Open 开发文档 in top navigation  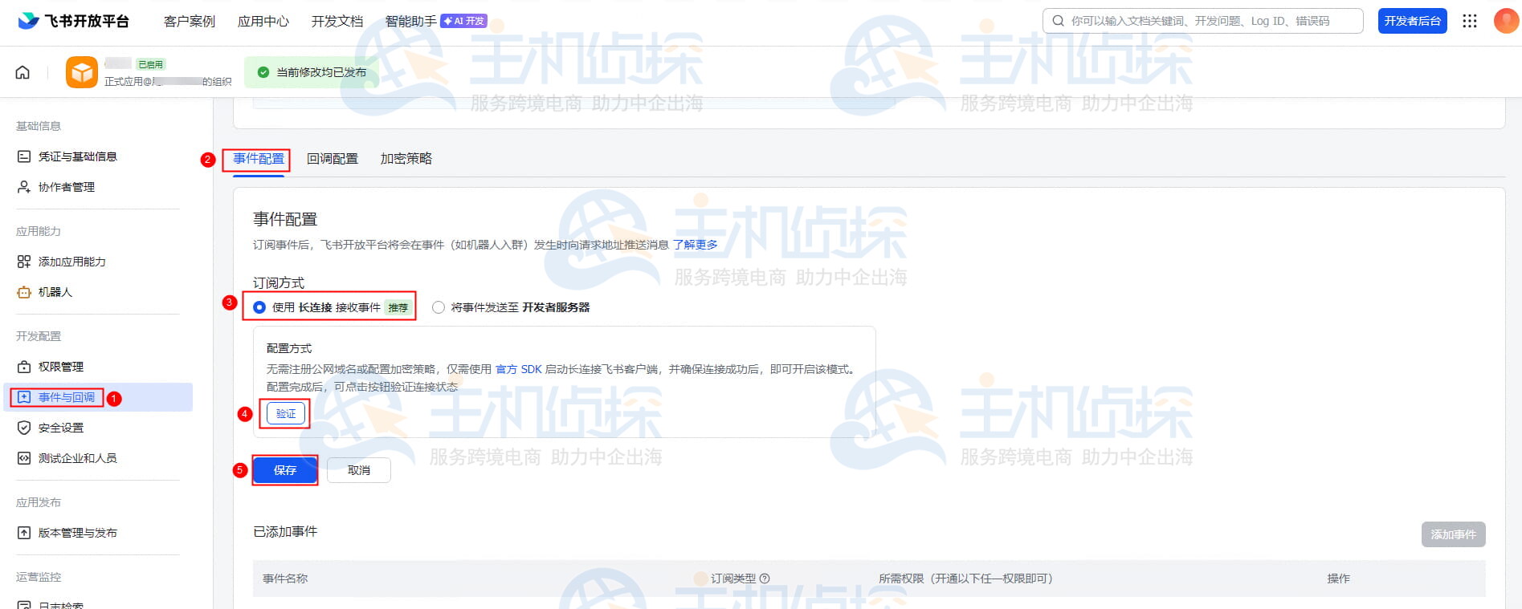coord(337,21)
